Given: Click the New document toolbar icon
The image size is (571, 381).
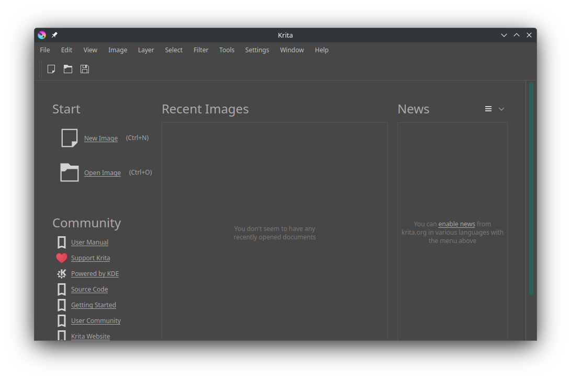Looking at the screenshot, I should tap(51, 69).
